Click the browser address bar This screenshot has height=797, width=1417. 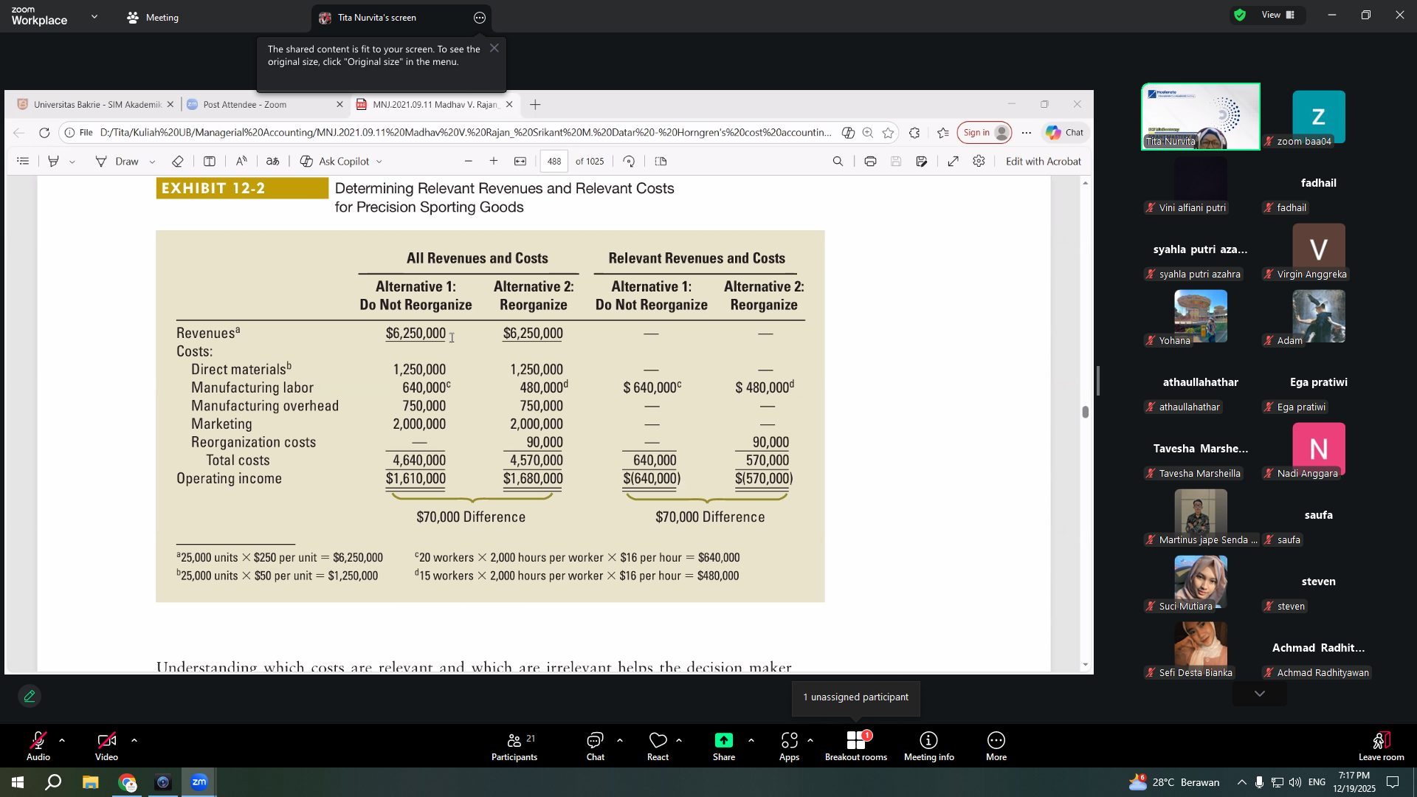[465, 133]
